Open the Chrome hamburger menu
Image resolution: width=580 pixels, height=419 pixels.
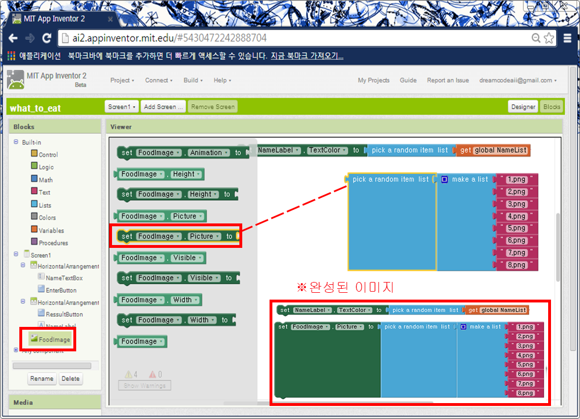[567, 38]
